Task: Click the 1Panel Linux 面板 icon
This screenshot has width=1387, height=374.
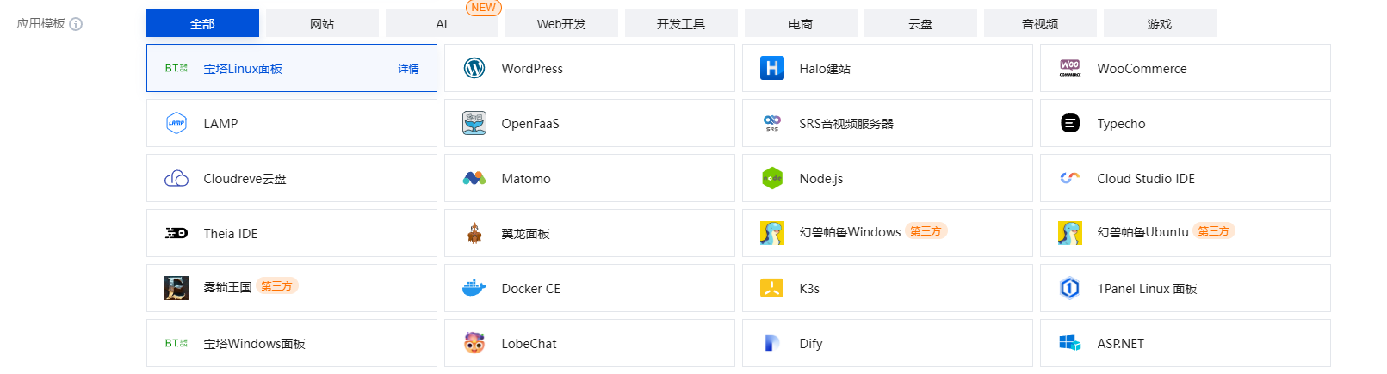Action: click(1070, 288)
